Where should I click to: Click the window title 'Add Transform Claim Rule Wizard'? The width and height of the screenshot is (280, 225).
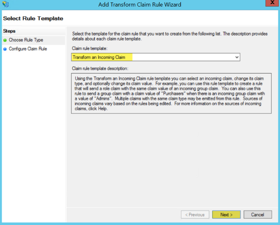click(x=140, y=5)
